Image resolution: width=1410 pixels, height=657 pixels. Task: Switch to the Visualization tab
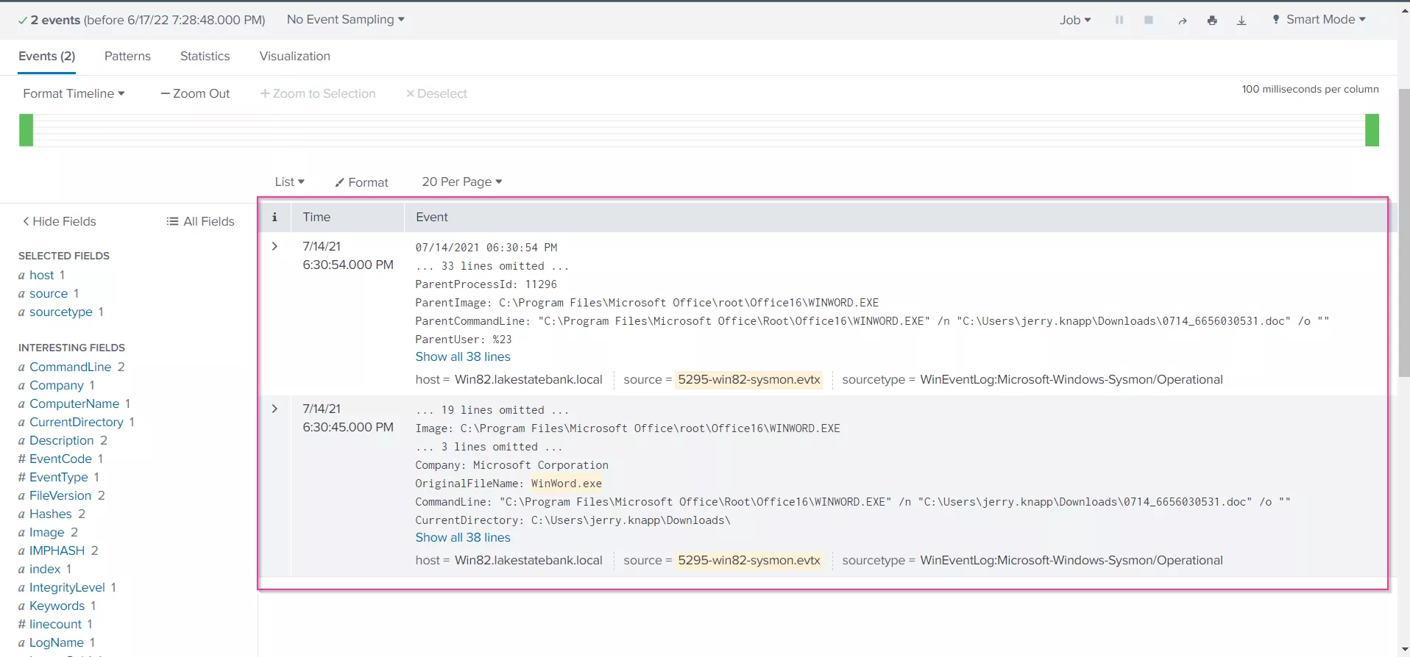click(x=294, y=56)
